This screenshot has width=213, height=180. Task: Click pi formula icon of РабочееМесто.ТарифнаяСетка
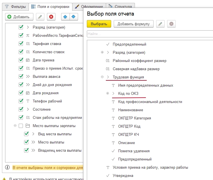[28, 36]
